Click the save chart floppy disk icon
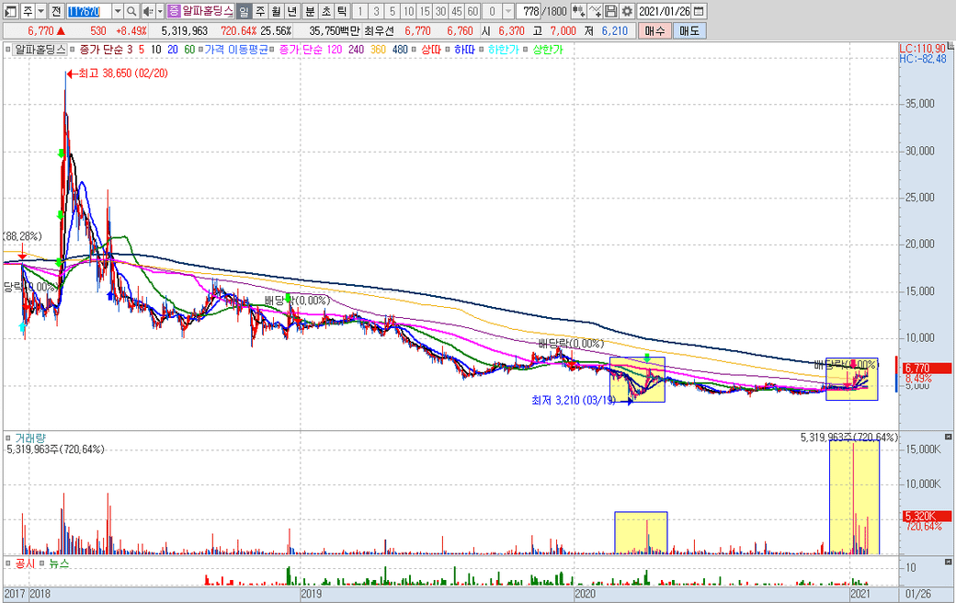 point(611,11)
